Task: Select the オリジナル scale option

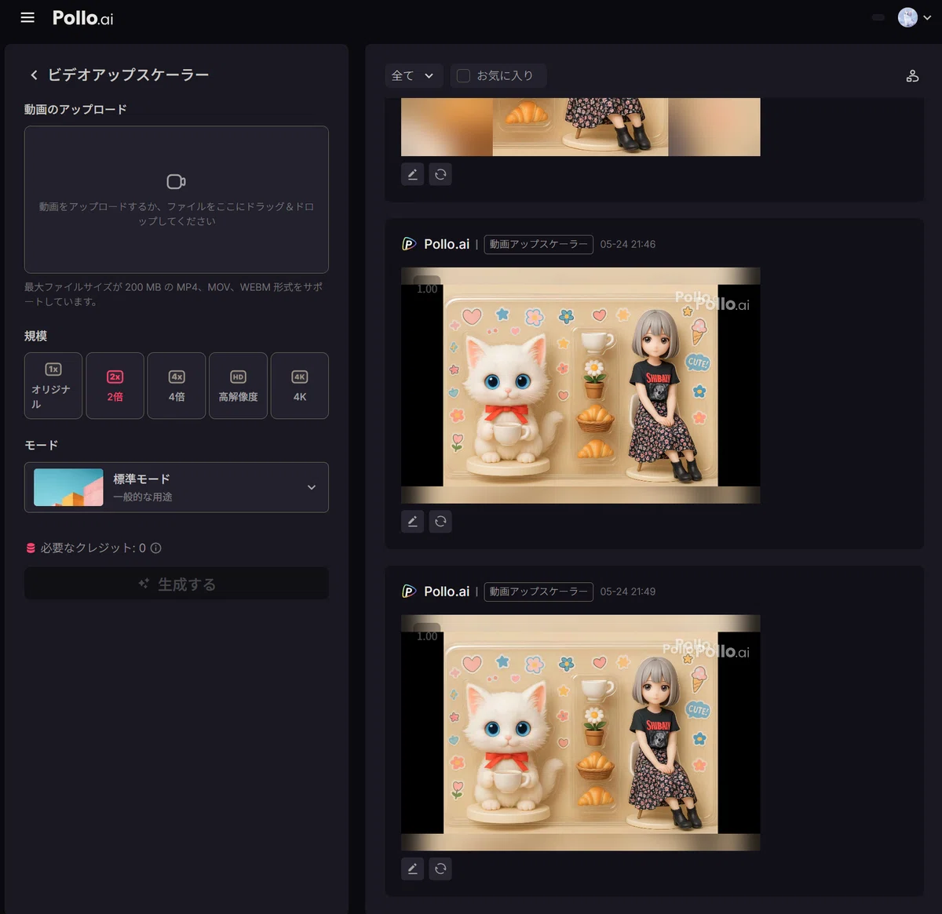Action: (x=53, y=385)
